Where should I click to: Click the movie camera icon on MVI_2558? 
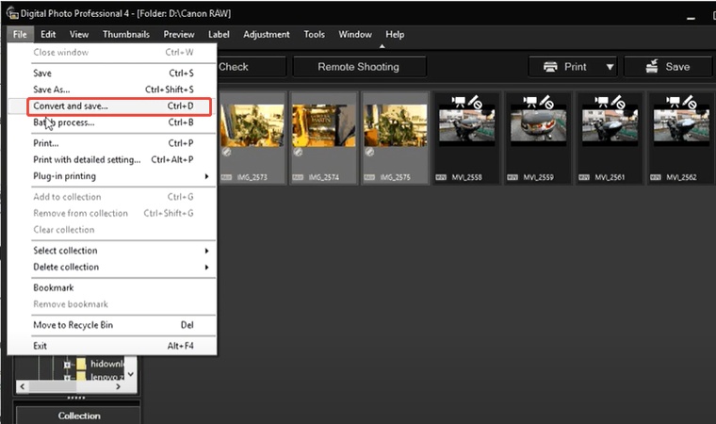(458, 102)
